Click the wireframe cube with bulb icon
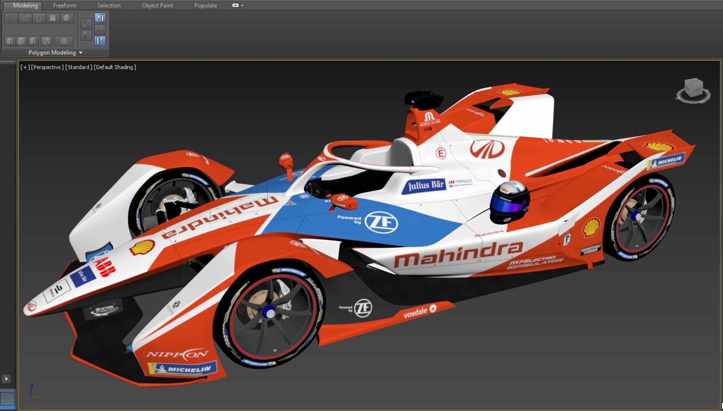 coord(46,41)
